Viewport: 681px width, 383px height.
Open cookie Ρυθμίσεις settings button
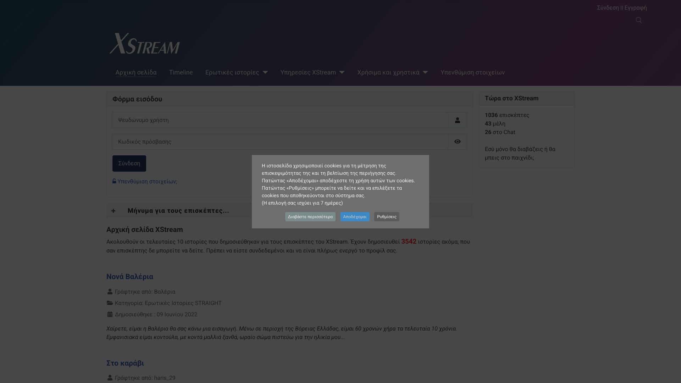coord(387,217)
